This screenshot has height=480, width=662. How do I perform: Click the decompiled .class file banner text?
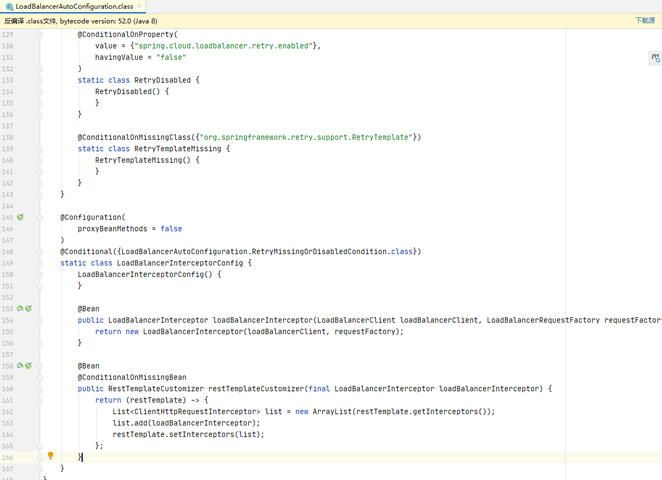[x=81, y=21]
